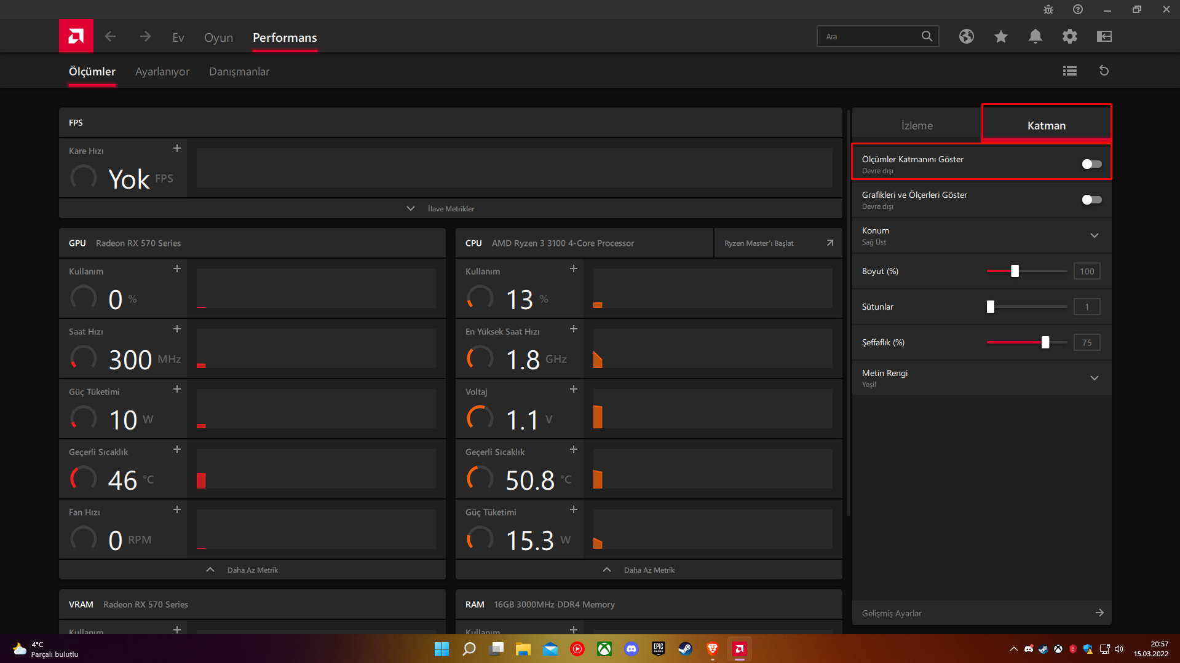Click Şeffaflık value field 75
This screenshot has width=1180, height=663.
pyautogui.click(x=1087, y=342)
